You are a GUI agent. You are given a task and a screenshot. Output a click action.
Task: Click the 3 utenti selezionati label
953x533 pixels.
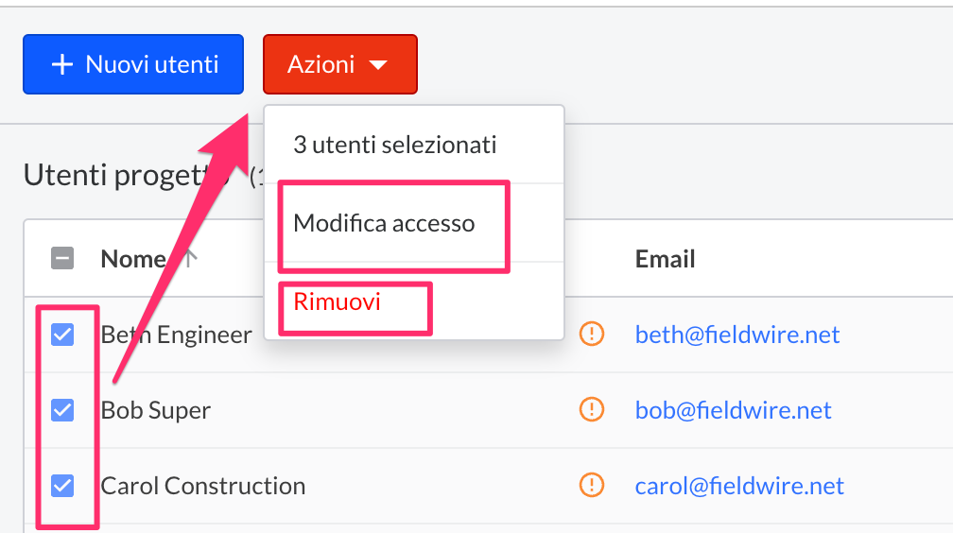[394, 145]
